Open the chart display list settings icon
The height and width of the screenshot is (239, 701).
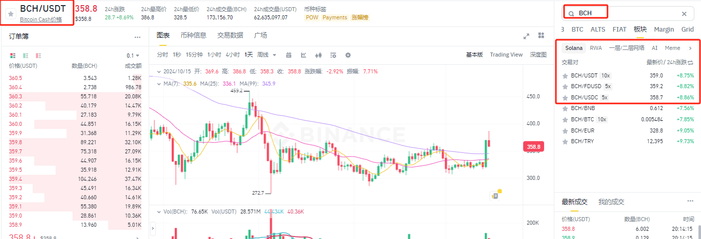(333, 55)
